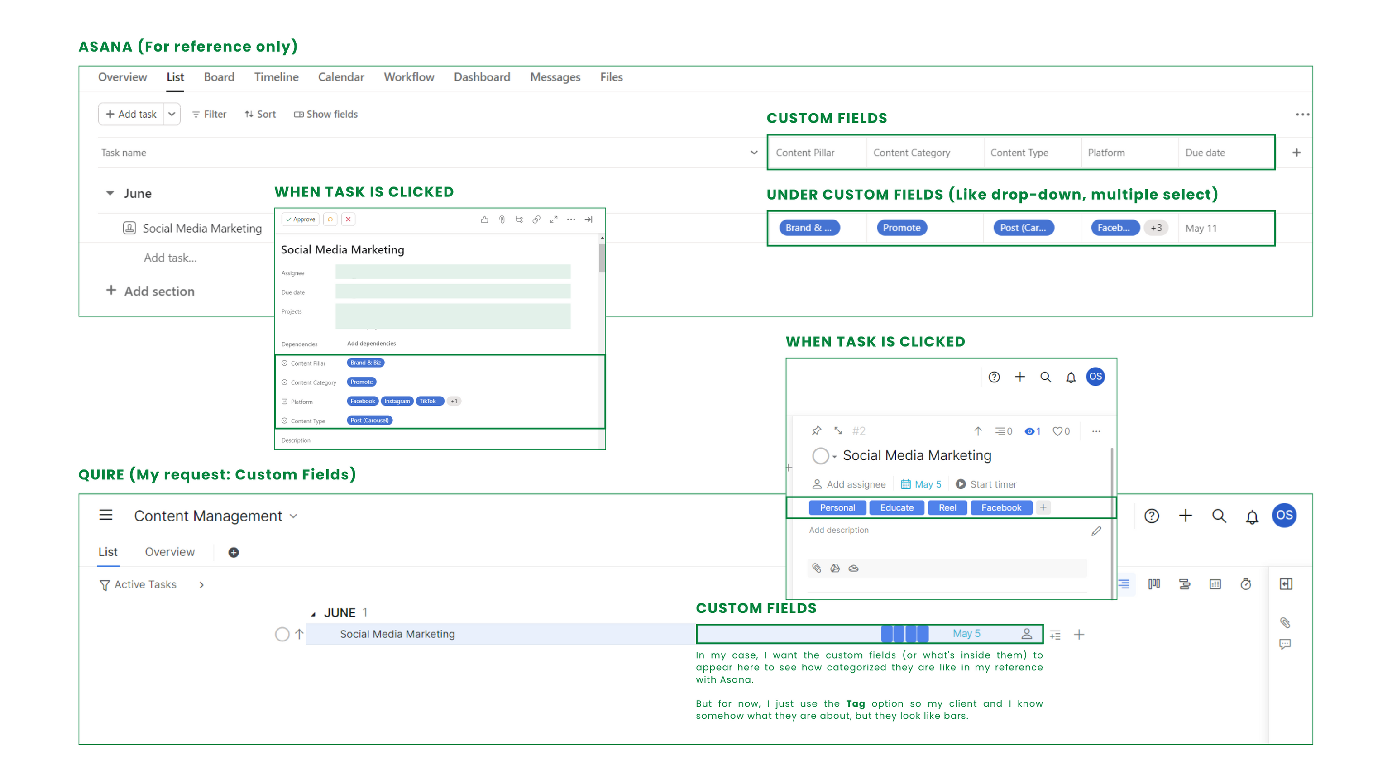Collapse the JUNE group in Quire list
Viewport: 1392px width, 784px height.
[313, 614]
